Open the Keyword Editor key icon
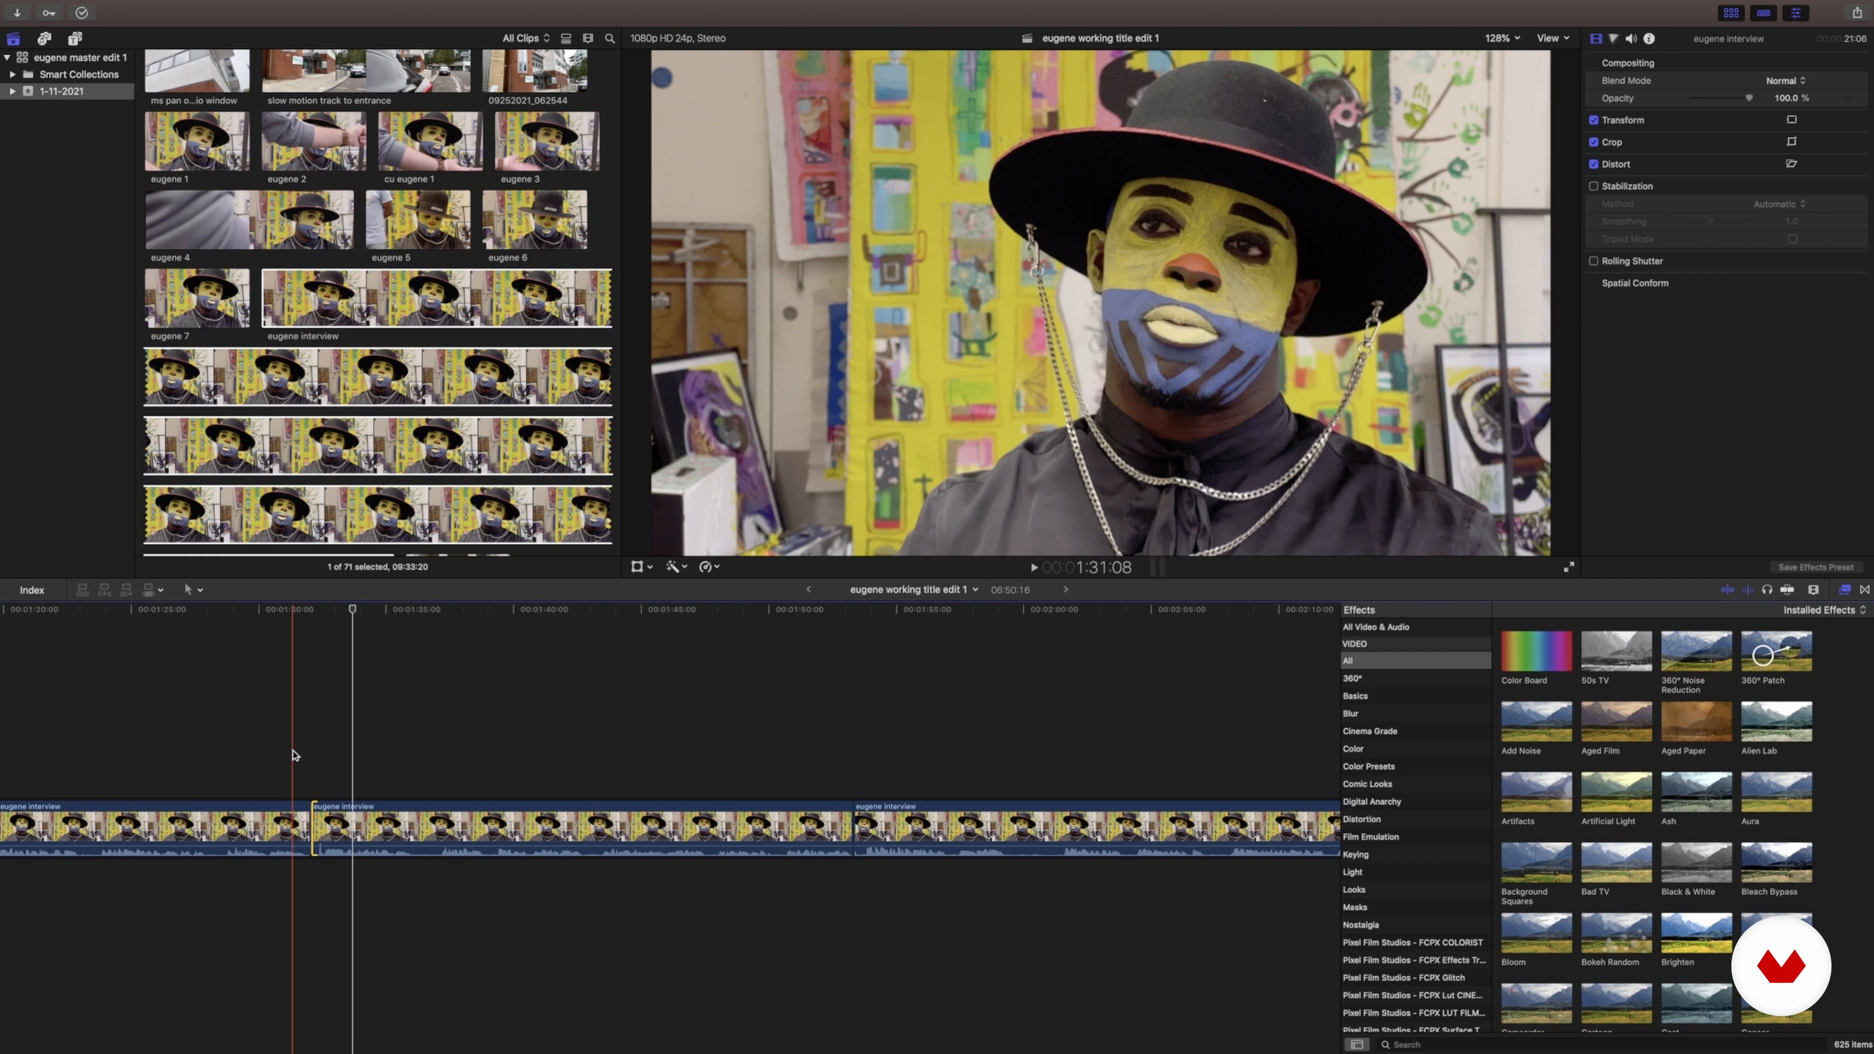1874x1054 pixels. [49, 12]
